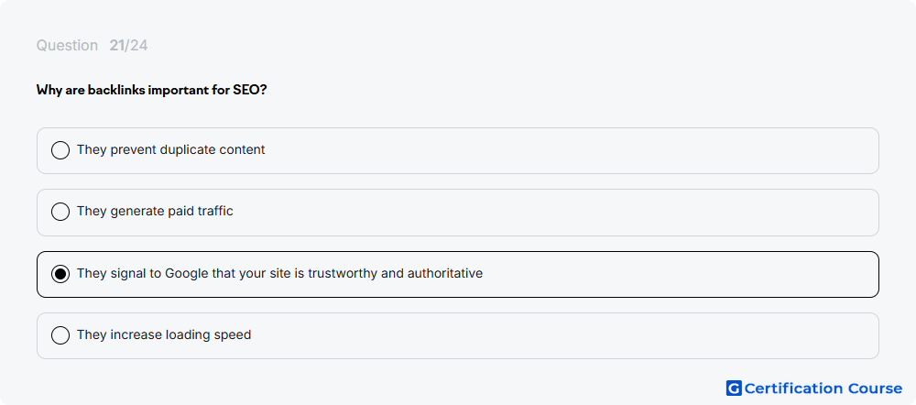Image resolution: width=916 pixels, height=405 pixels.
Task: Click the word 'Google' in the selected answer
Action: [x=187, y=273]
